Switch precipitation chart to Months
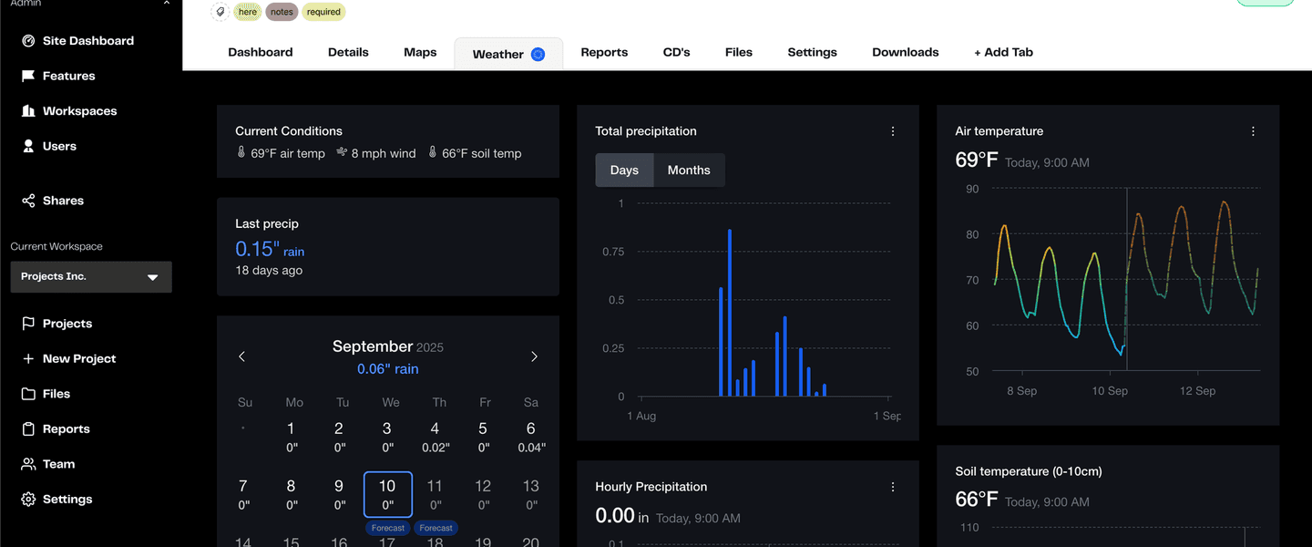1312x547 pixels. coord(689,170)
